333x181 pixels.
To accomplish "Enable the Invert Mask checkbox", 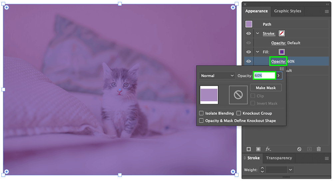I will point(253,103).
